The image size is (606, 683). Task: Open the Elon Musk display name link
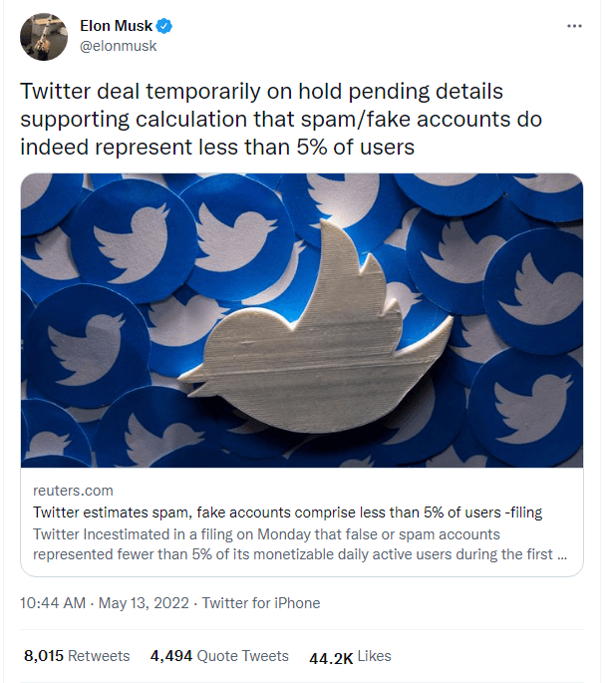(x=116, y=27)
